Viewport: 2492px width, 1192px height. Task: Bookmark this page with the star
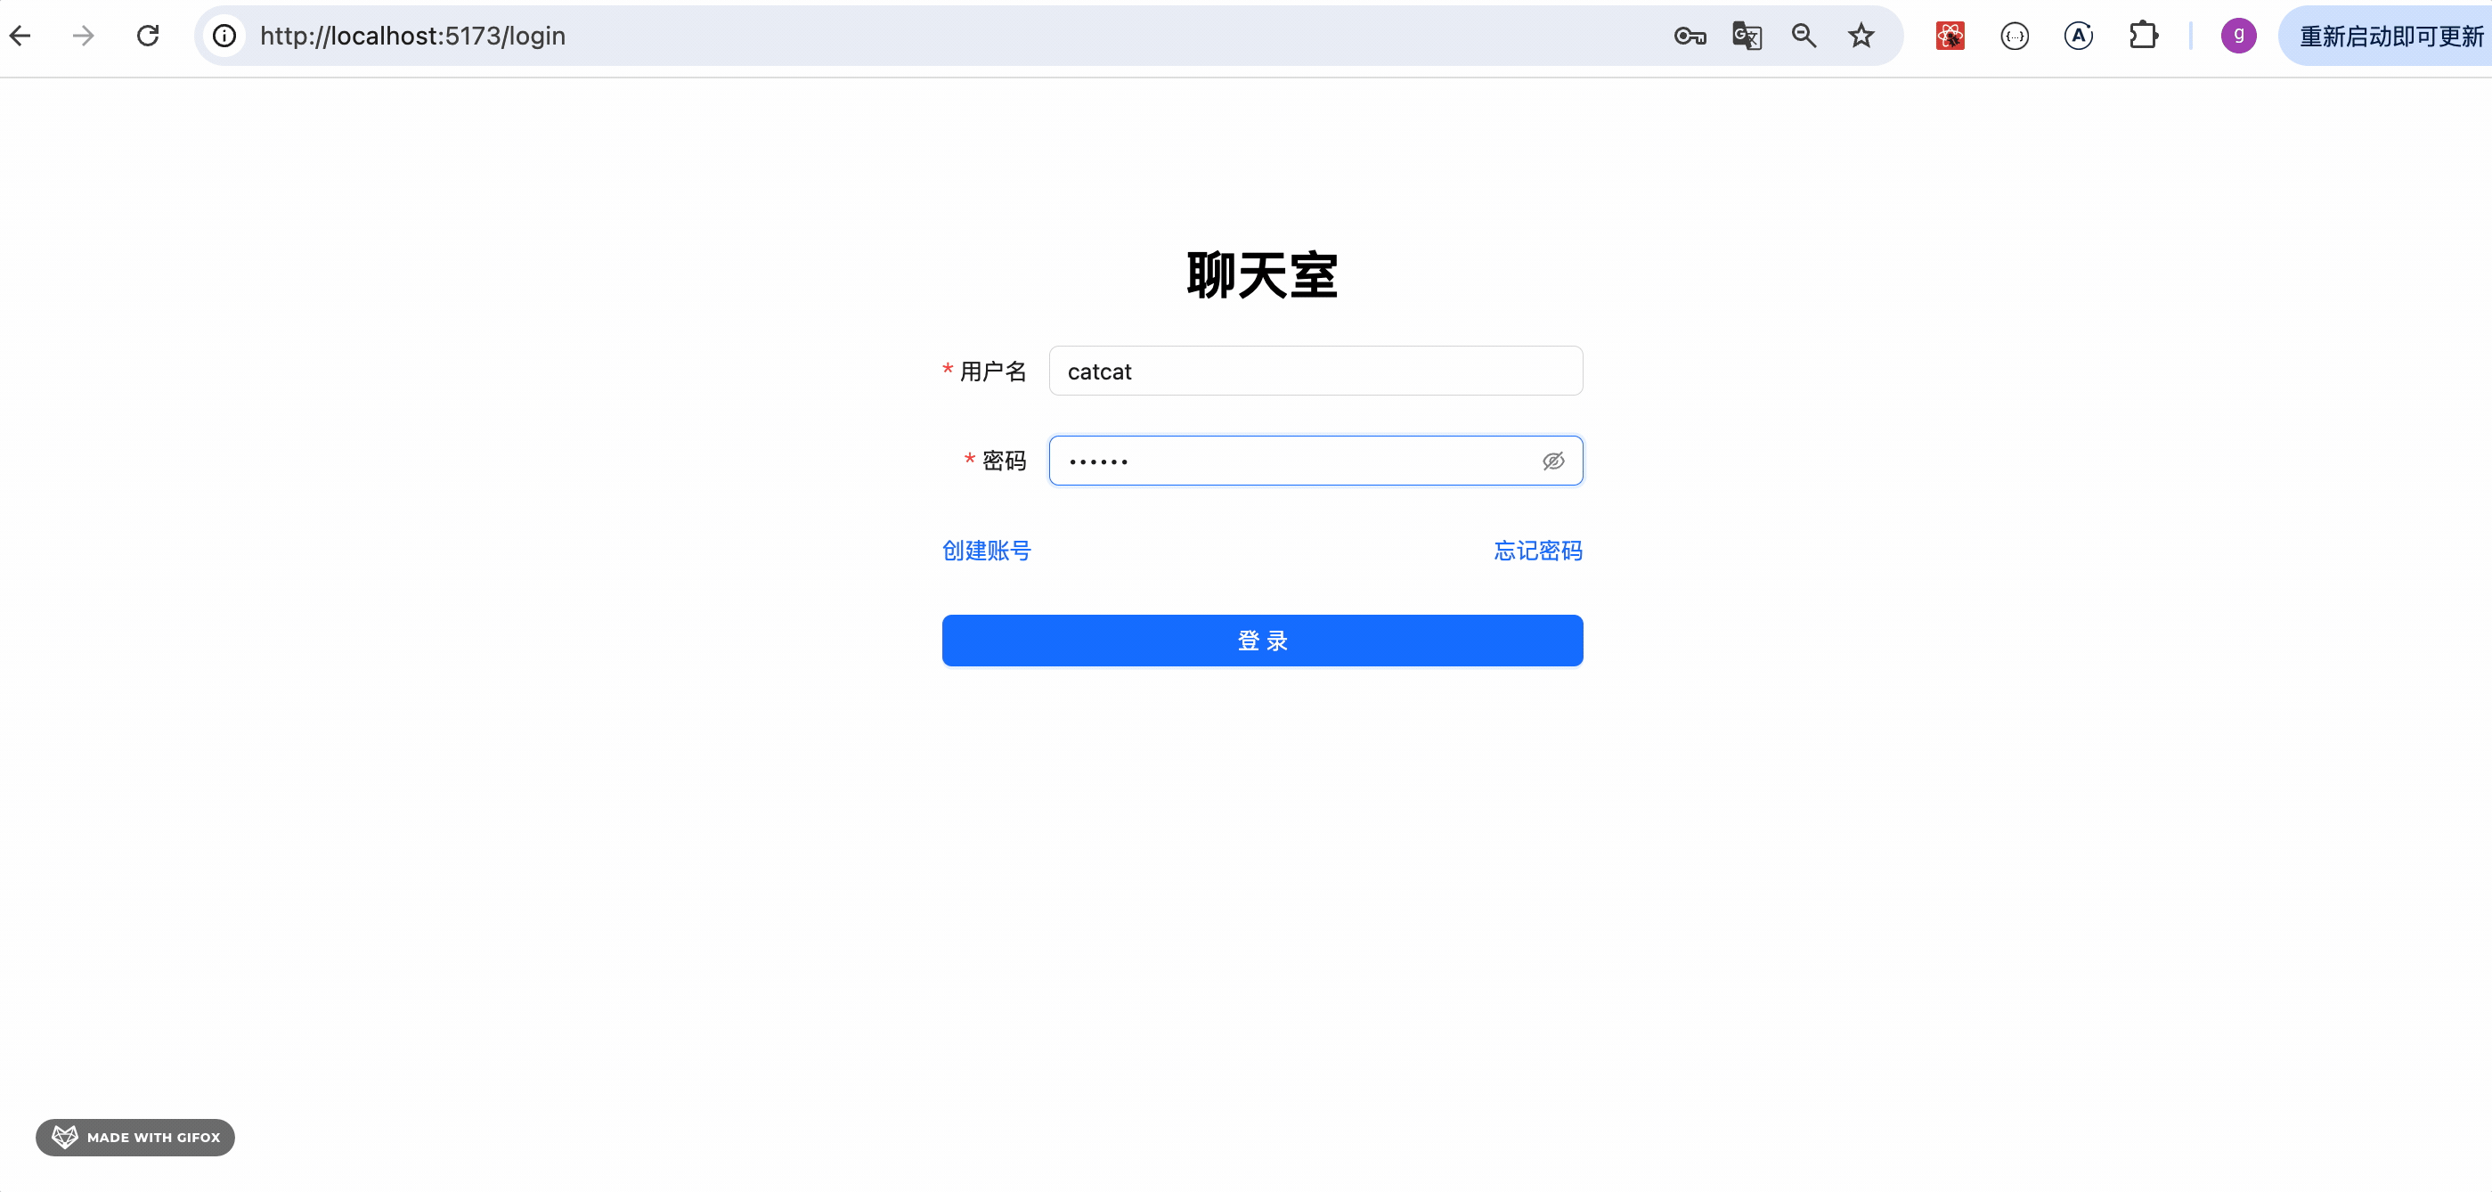pyautogui.click(x=1861, y=36)
